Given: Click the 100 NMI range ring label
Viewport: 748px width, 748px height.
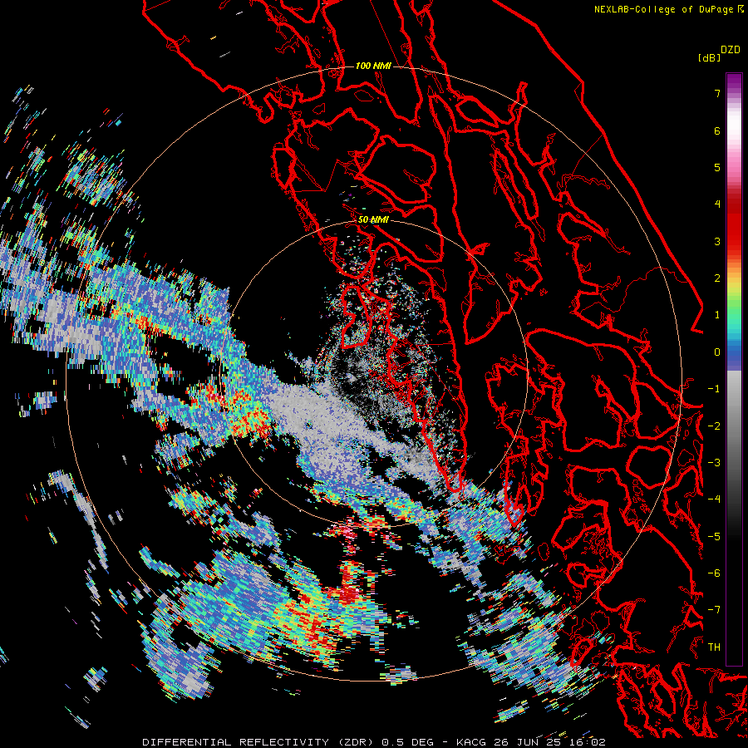Looking at the screenshot, I should coord(373,66).
